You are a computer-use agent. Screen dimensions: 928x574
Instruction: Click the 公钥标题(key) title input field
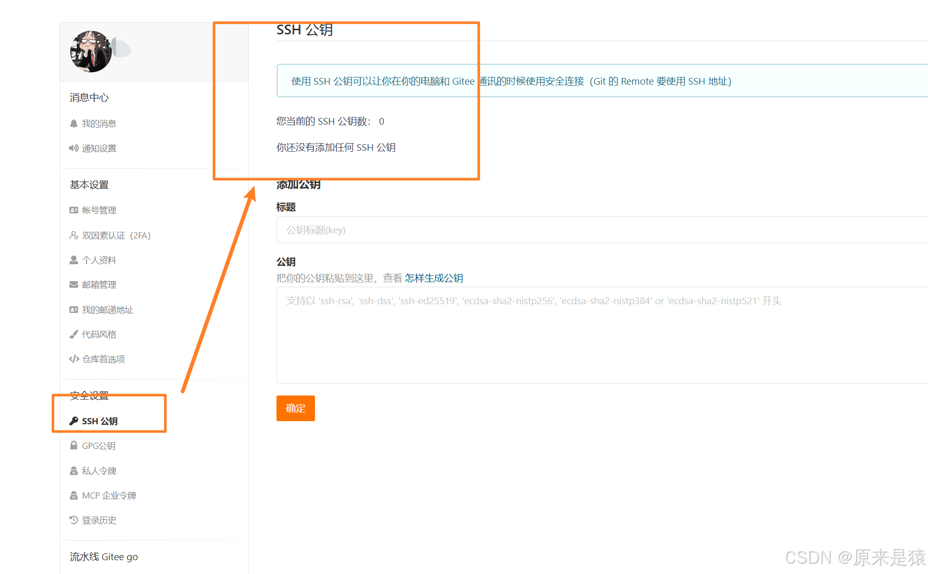pos(602,230)
